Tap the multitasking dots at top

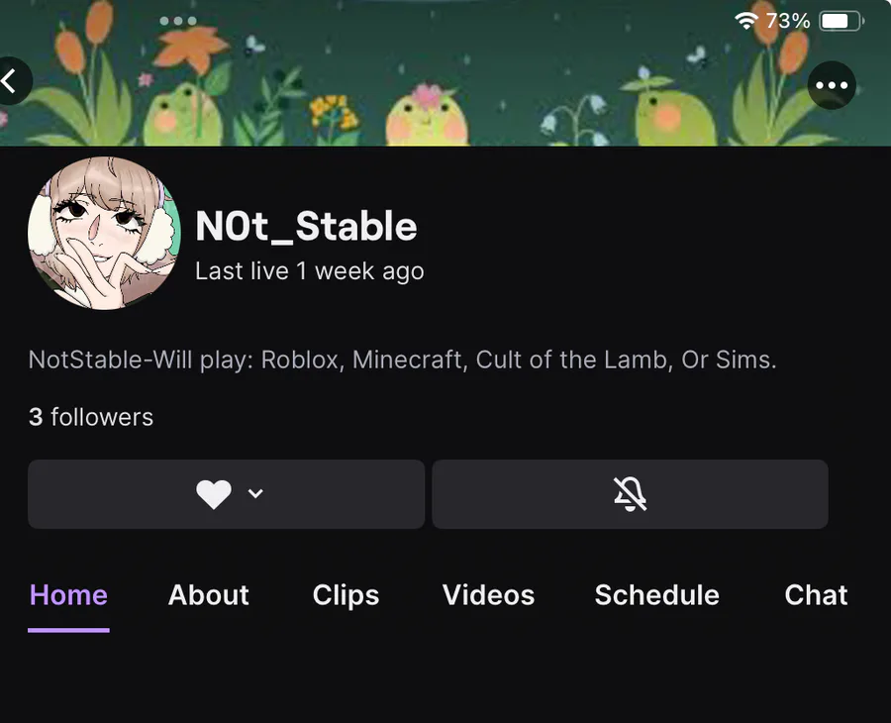point(178,21)
